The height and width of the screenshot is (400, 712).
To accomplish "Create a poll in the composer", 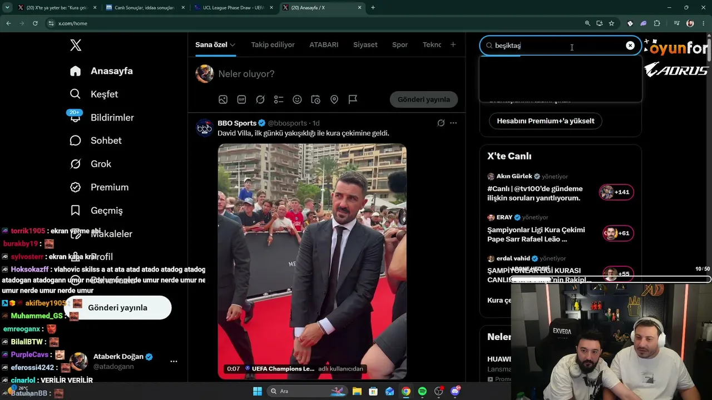I will click(x=279, y=99).
